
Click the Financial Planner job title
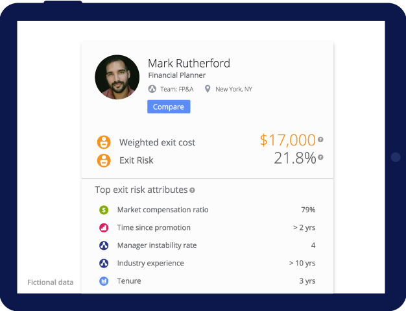pyautogui.click(x=177, y=75)
